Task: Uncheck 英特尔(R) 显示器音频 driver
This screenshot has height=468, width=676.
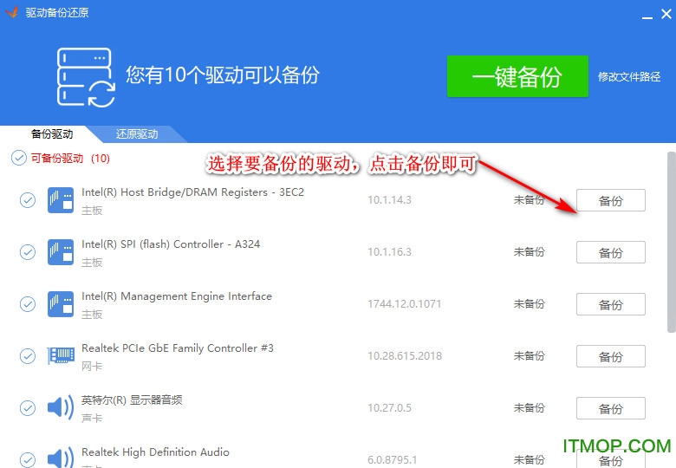Action: 28,407
